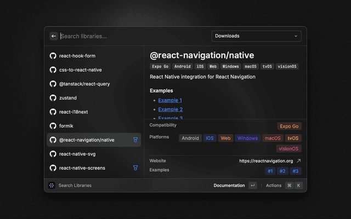Open the Example 2 link
Image resolution: width=351 pixels, height=219 pixels.
click(170, 109)
